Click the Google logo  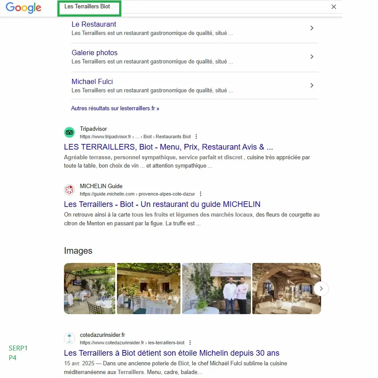23,8
